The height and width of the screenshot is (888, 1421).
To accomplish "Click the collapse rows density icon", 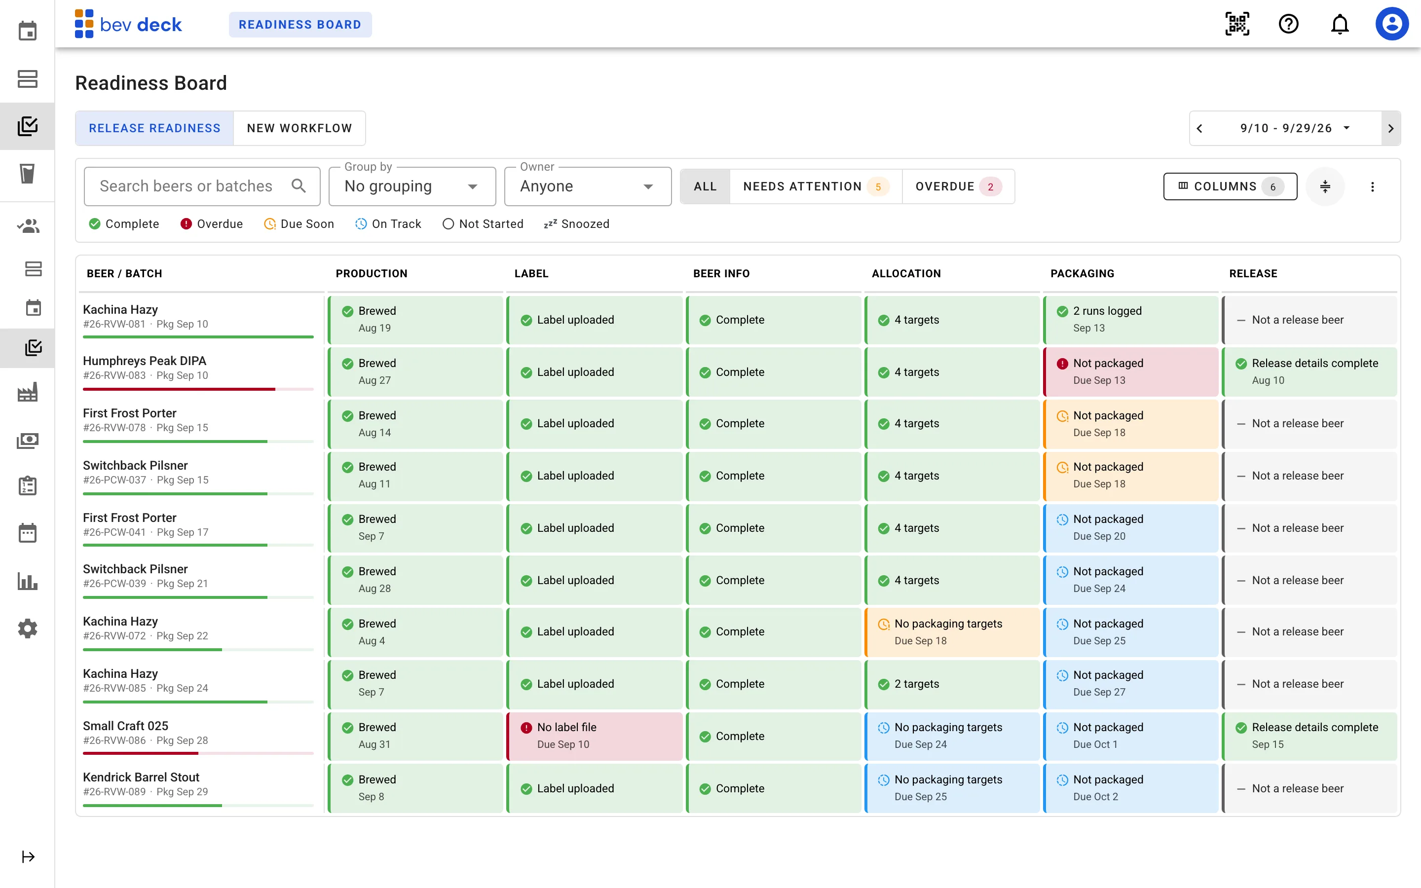I will [1325, 187].
